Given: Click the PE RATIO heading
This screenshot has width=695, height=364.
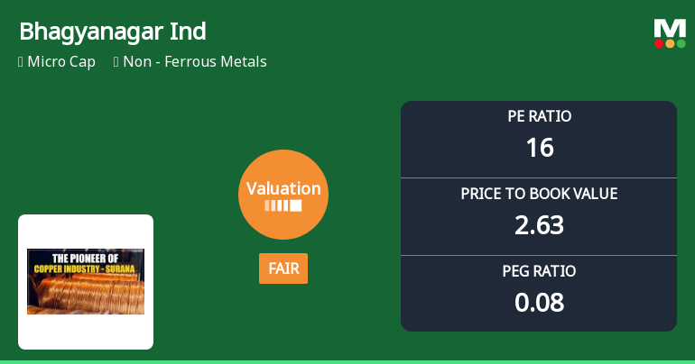Looking at the screenshot, I should point(539,116).
